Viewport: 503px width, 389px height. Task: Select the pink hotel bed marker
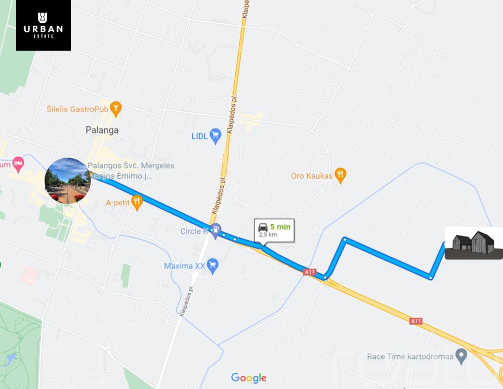coord(18,165)
